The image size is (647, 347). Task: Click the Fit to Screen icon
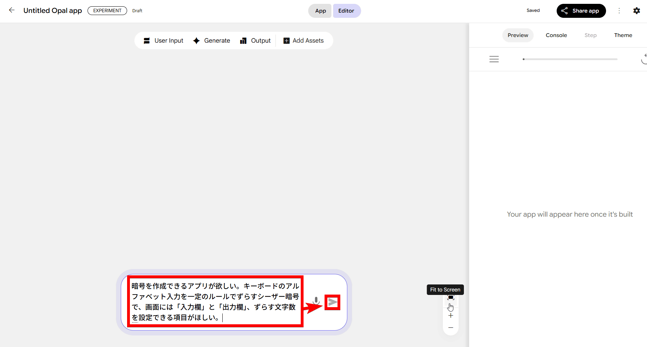click(451, 298)
